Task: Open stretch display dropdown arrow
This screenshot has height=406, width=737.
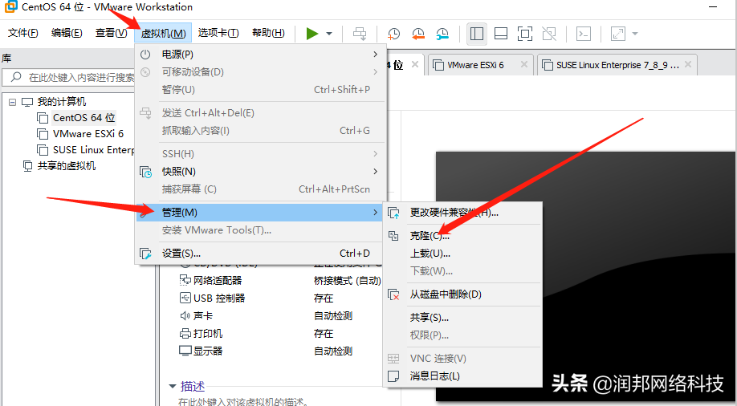Action: [635, 34]
